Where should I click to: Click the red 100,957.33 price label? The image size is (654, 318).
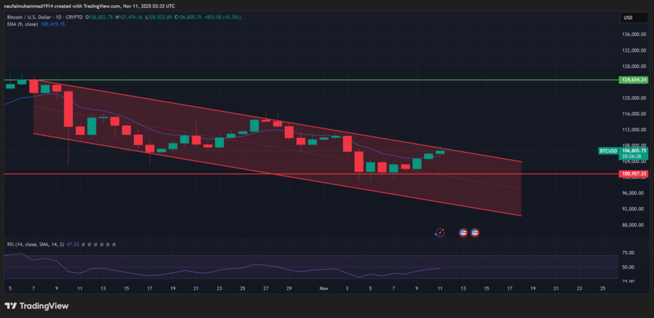pos(633,174)
